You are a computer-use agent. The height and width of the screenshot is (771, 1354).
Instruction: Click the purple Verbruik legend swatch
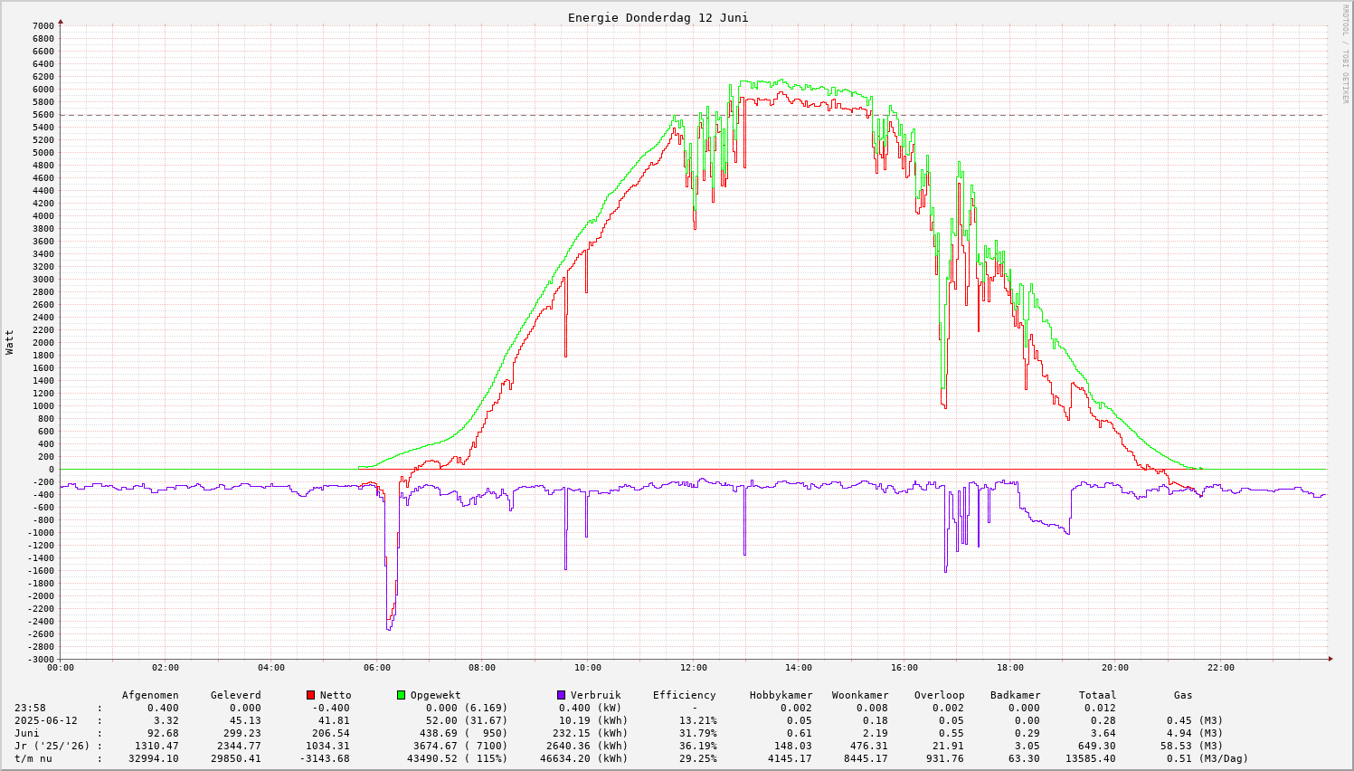(562, 695)
